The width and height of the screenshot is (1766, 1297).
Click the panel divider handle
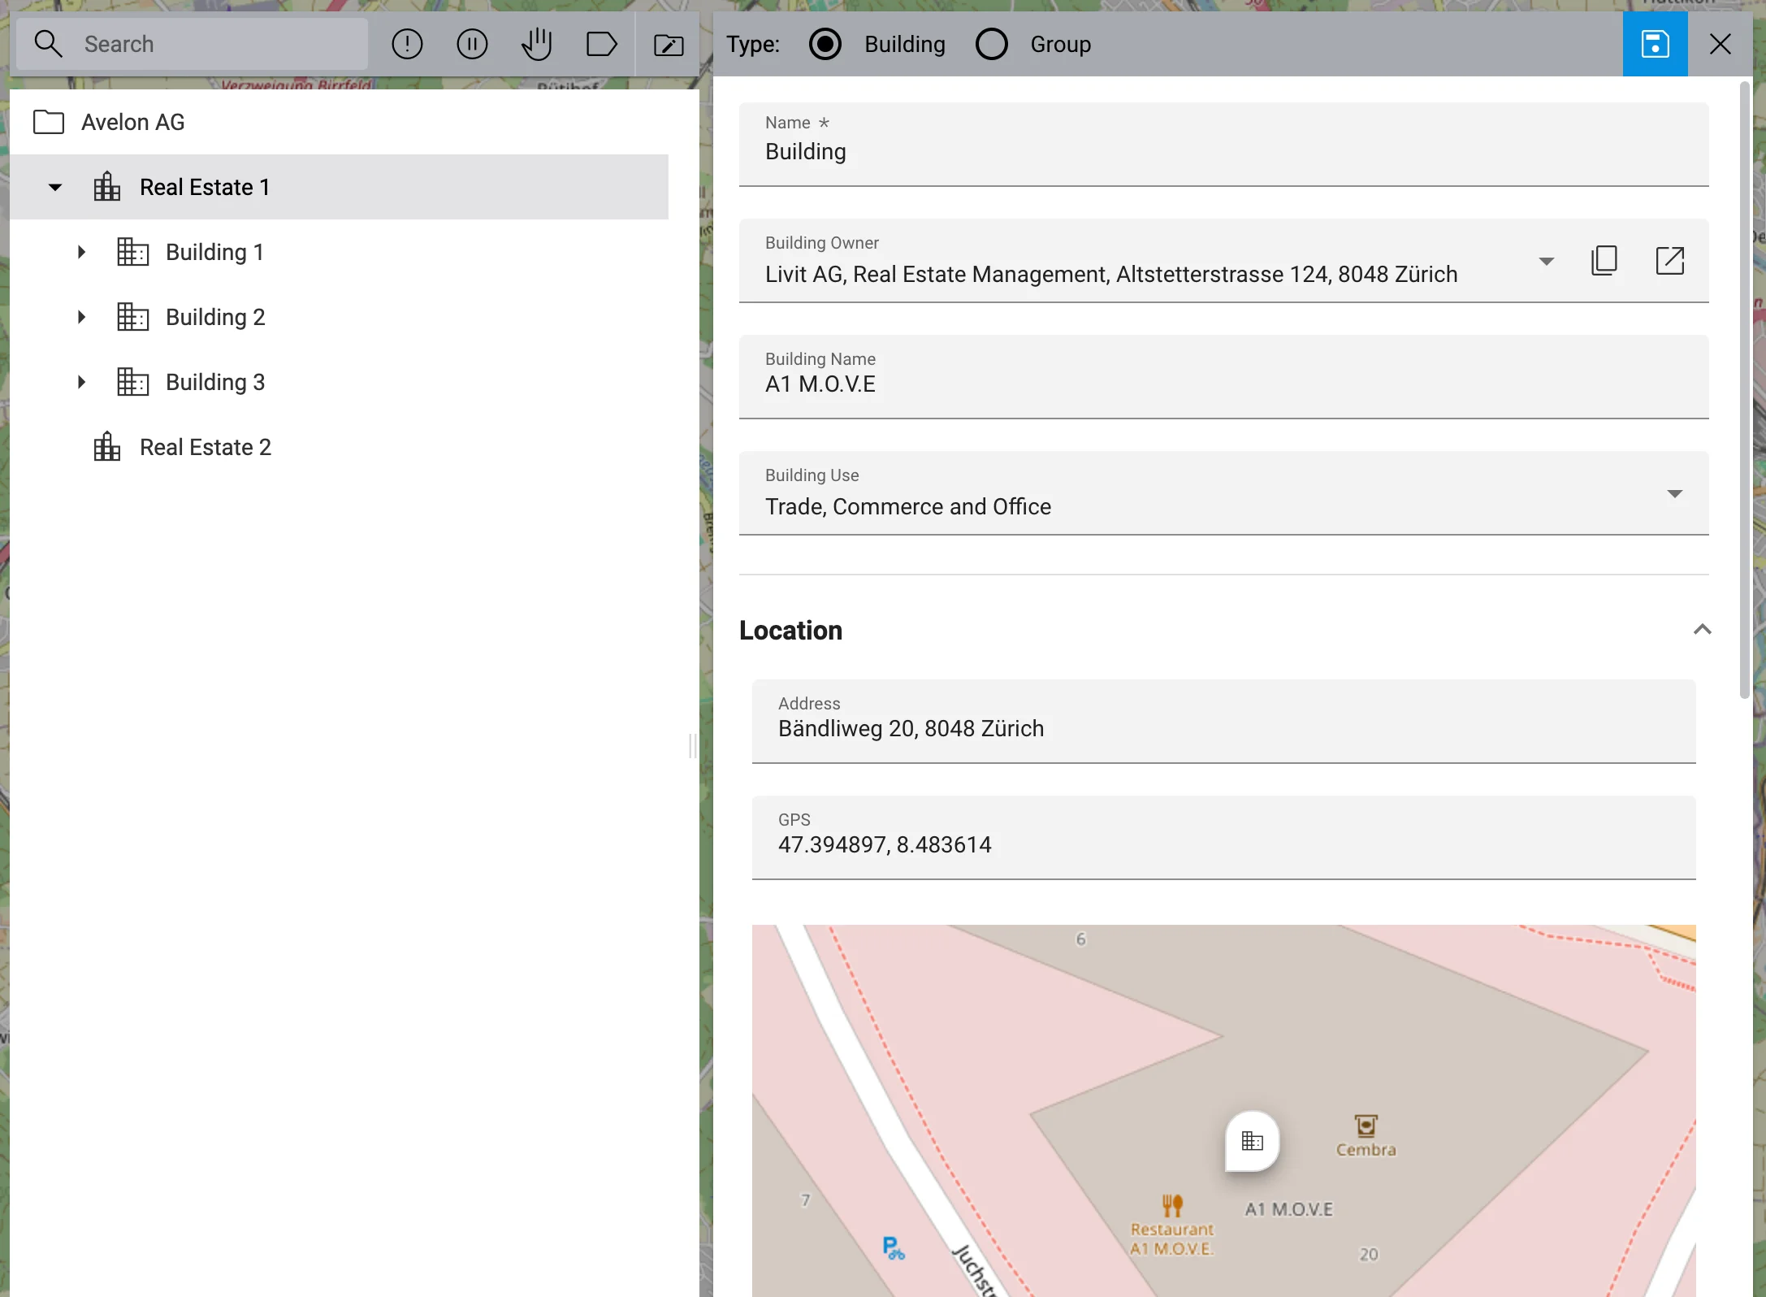click(692, 745)
